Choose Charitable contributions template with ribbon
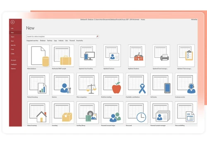This screenshot has width=207, height=155. click(x=137, y=84)
